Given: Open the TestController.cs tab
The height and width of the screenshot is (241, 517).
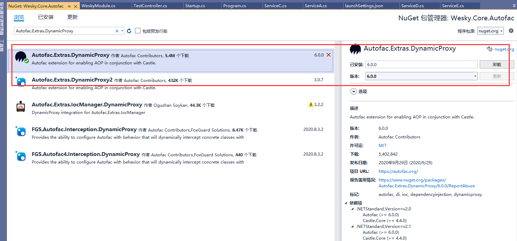Looking at the screenshot, I should 158,6.
